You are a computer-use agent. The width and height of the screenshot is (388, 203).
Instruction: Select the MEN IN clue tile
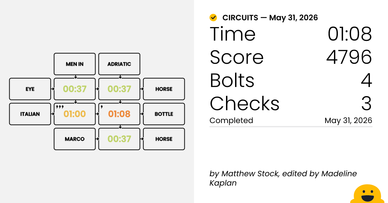coord(75,64)
